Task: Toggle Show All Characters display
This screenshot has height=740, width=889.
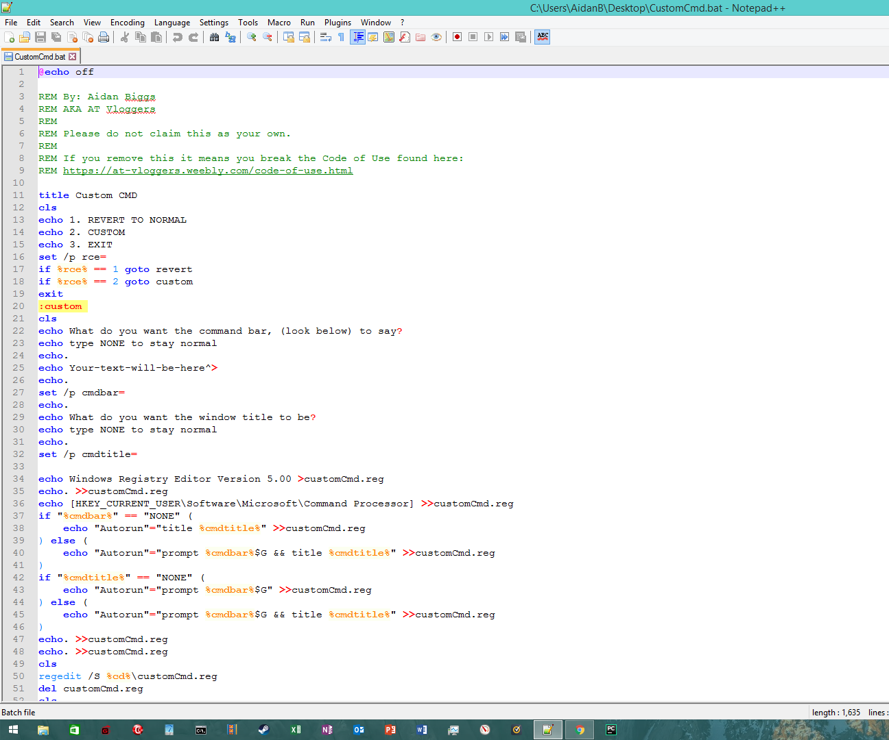Action: point(340,36)
